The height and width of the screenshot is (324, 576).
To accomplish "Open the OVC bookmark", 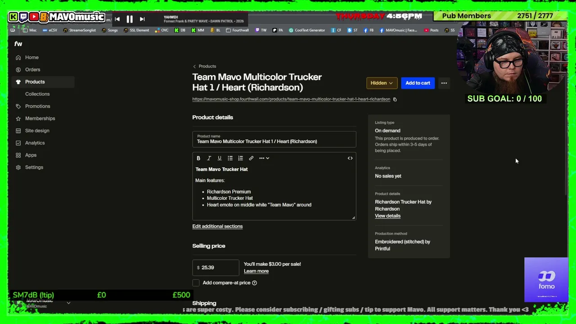I will coord(162,30).
